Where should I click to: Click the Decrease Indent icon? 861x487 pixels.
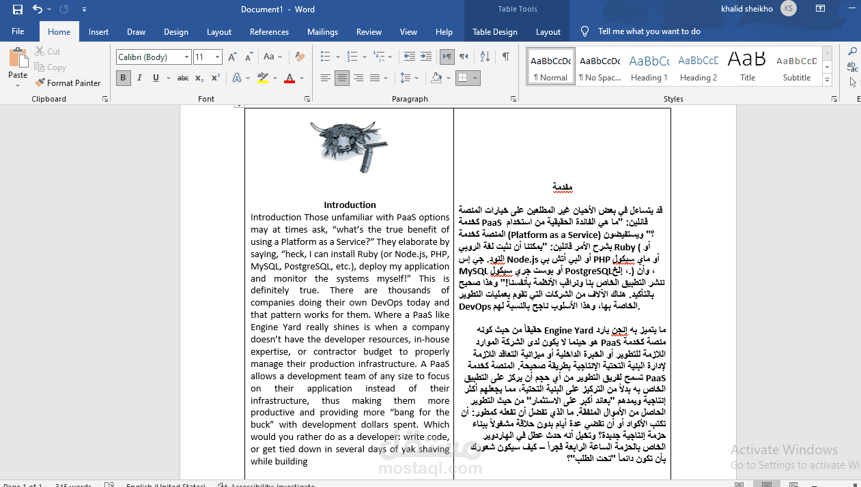409,57
